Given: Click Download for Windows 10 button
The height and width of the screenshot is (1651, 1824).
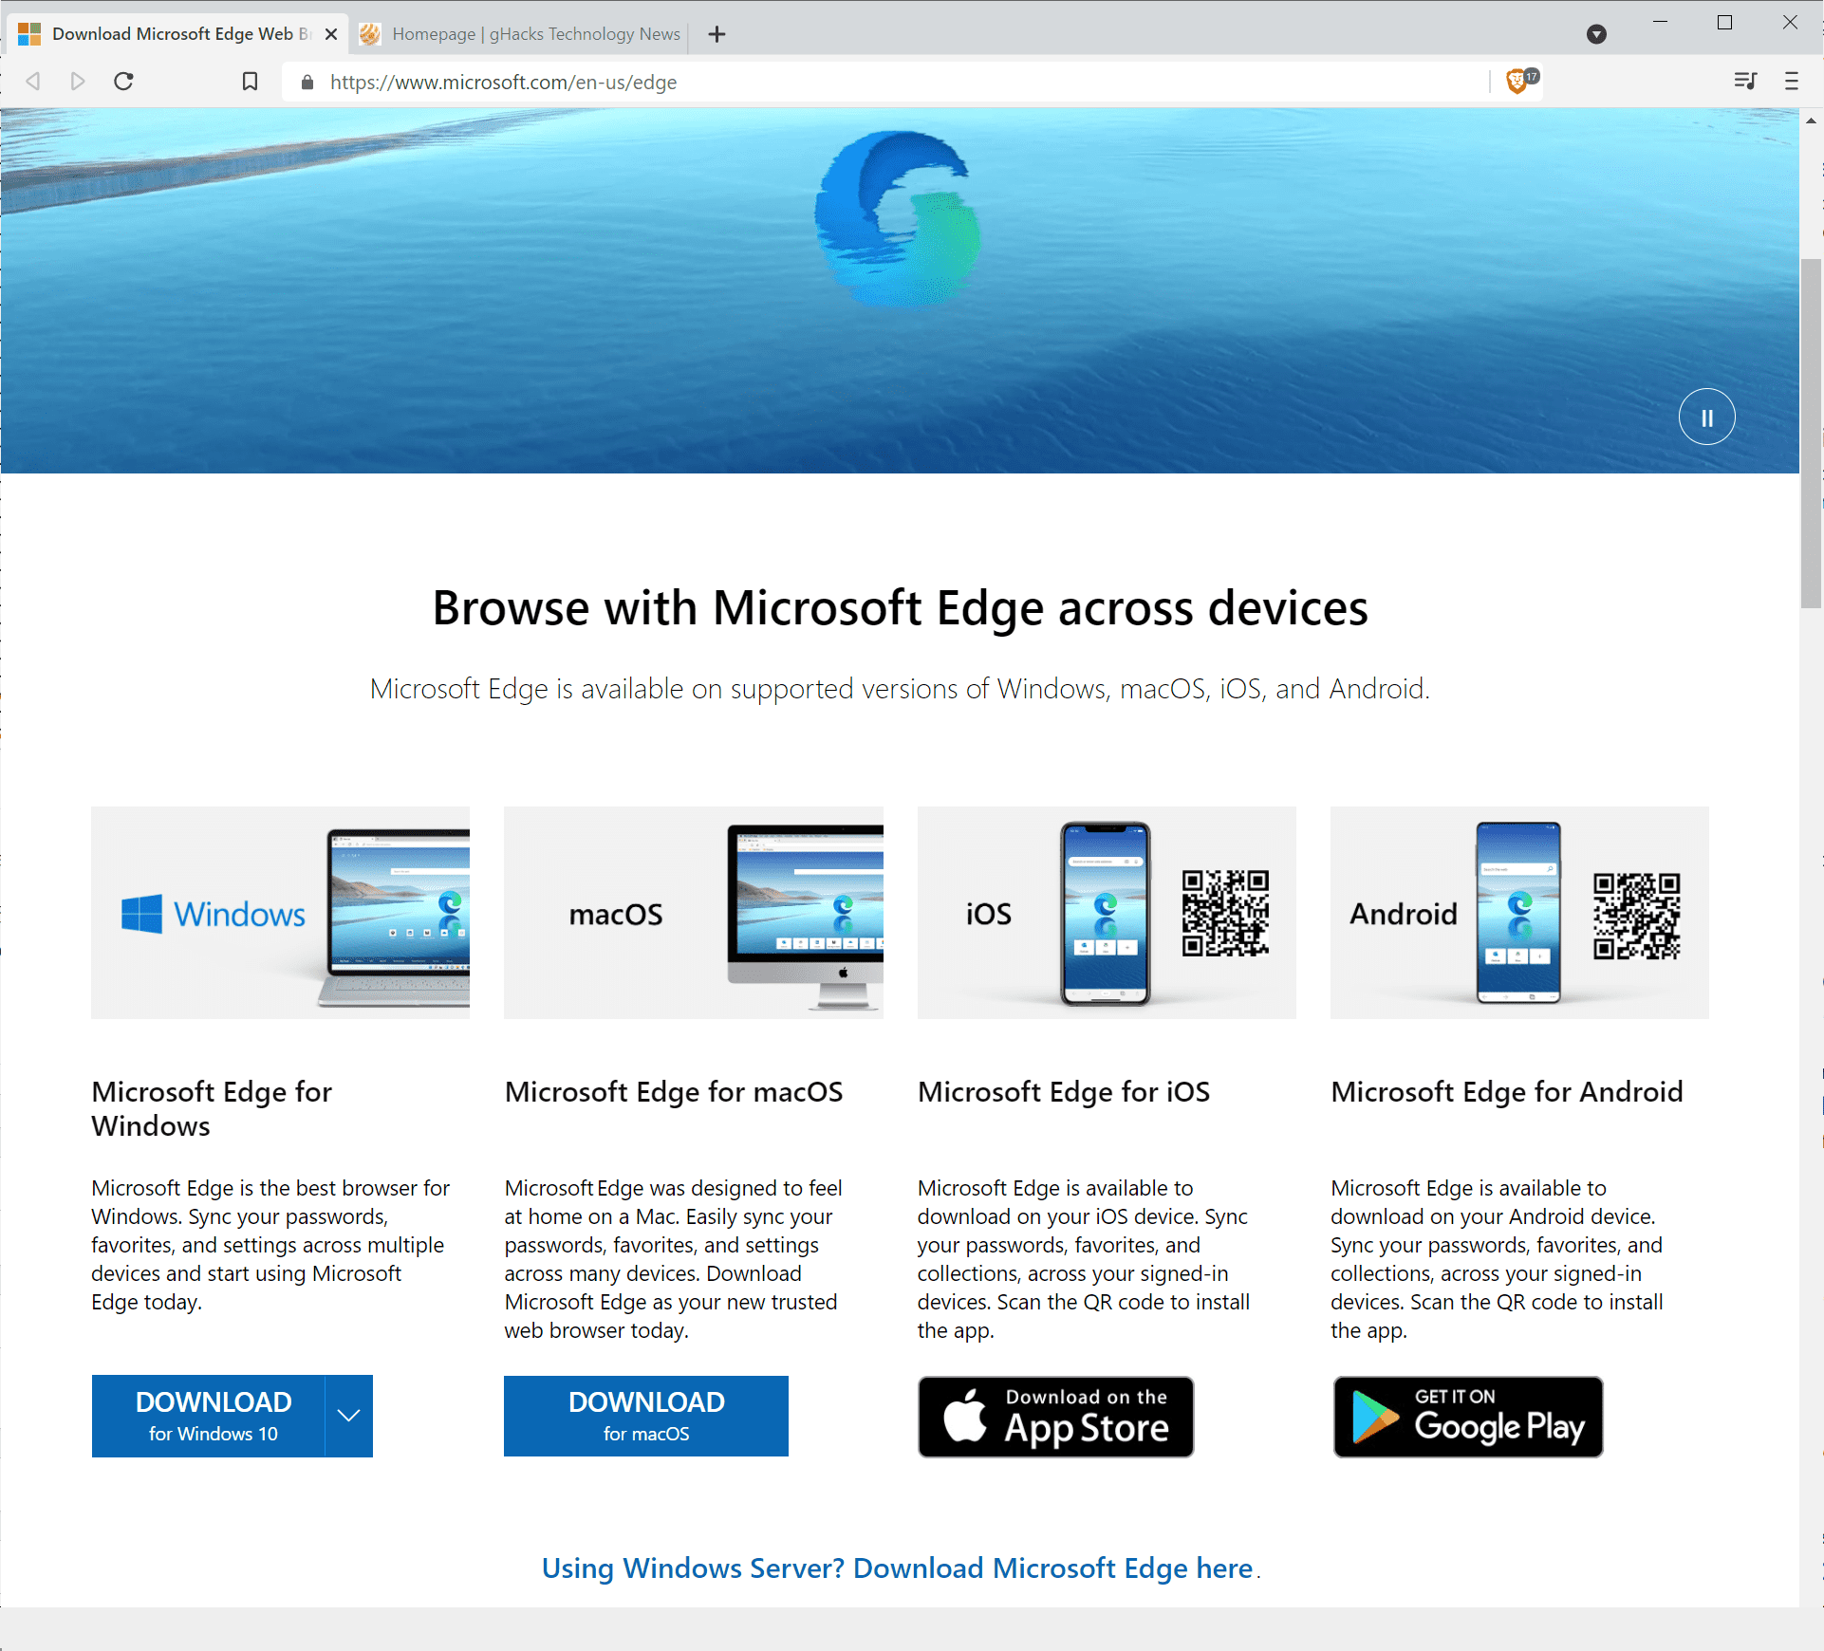Looking at the screenshot, I should 214,1416.
